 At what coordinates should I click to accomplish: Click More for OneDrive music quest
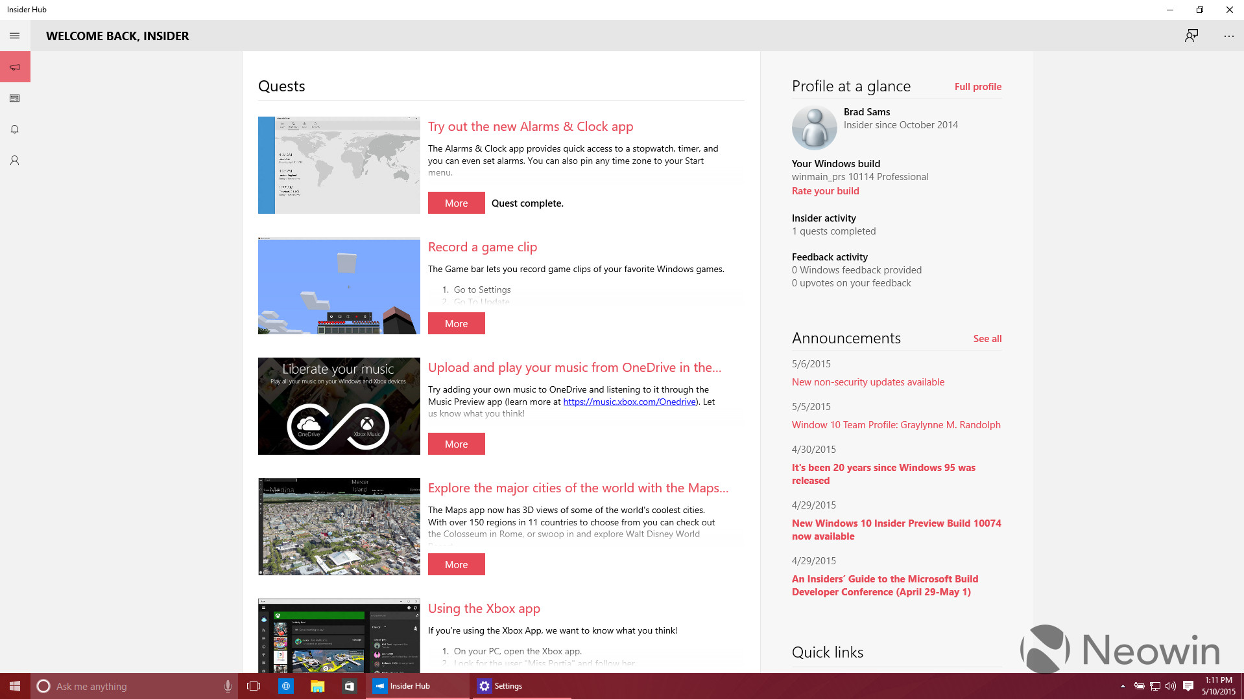456,444
